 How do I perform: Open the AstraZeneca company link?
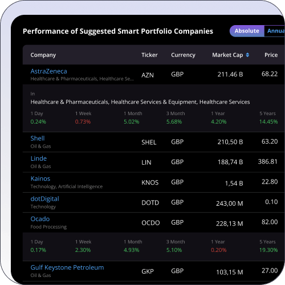click(48, 71)
